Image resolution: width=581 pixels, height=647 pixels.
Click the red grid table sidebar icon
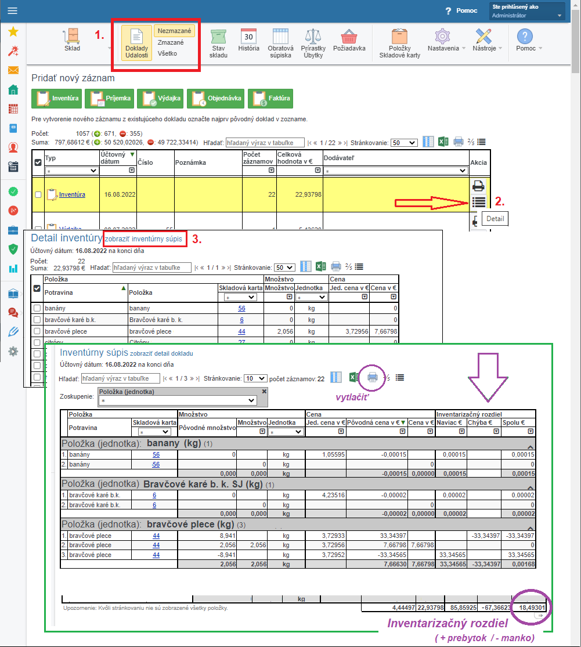(13, 109)
